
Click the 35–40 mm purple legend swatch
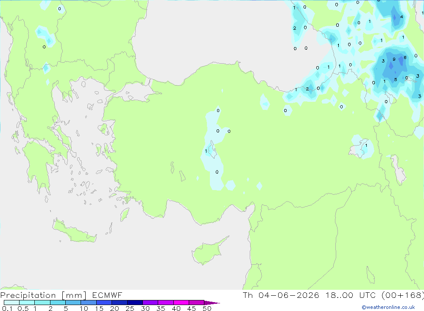click(x=166, y=303)
